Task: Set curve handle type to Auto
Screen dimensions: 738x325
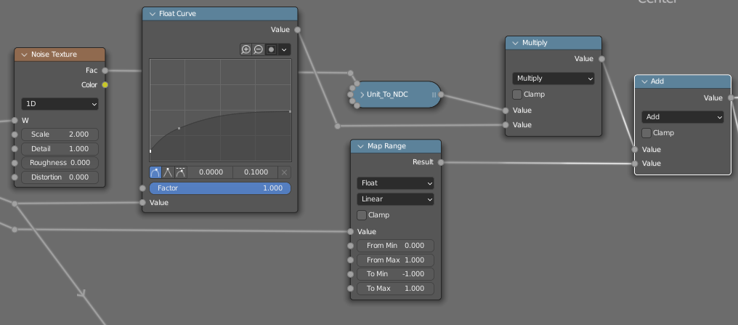Action: (x=155, y=172)
